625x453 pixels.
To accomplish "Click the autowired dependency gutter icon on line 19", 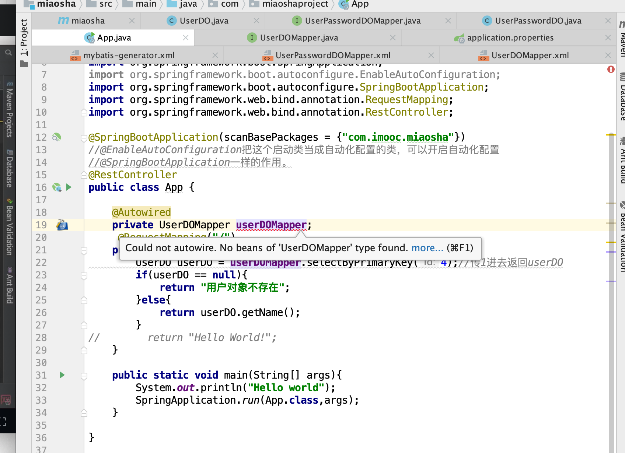I will pyautogui.click(x=62, y=225).
